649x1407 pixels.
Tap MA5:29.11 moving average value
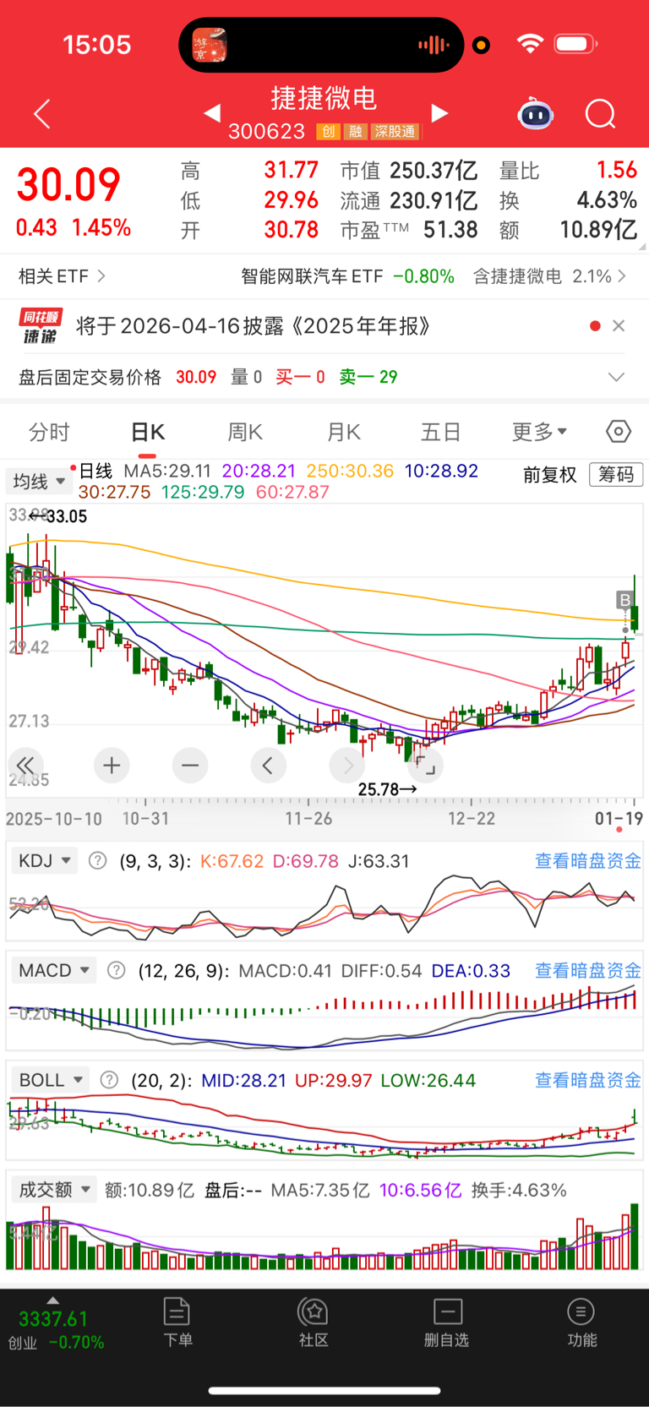pos(166,471)
